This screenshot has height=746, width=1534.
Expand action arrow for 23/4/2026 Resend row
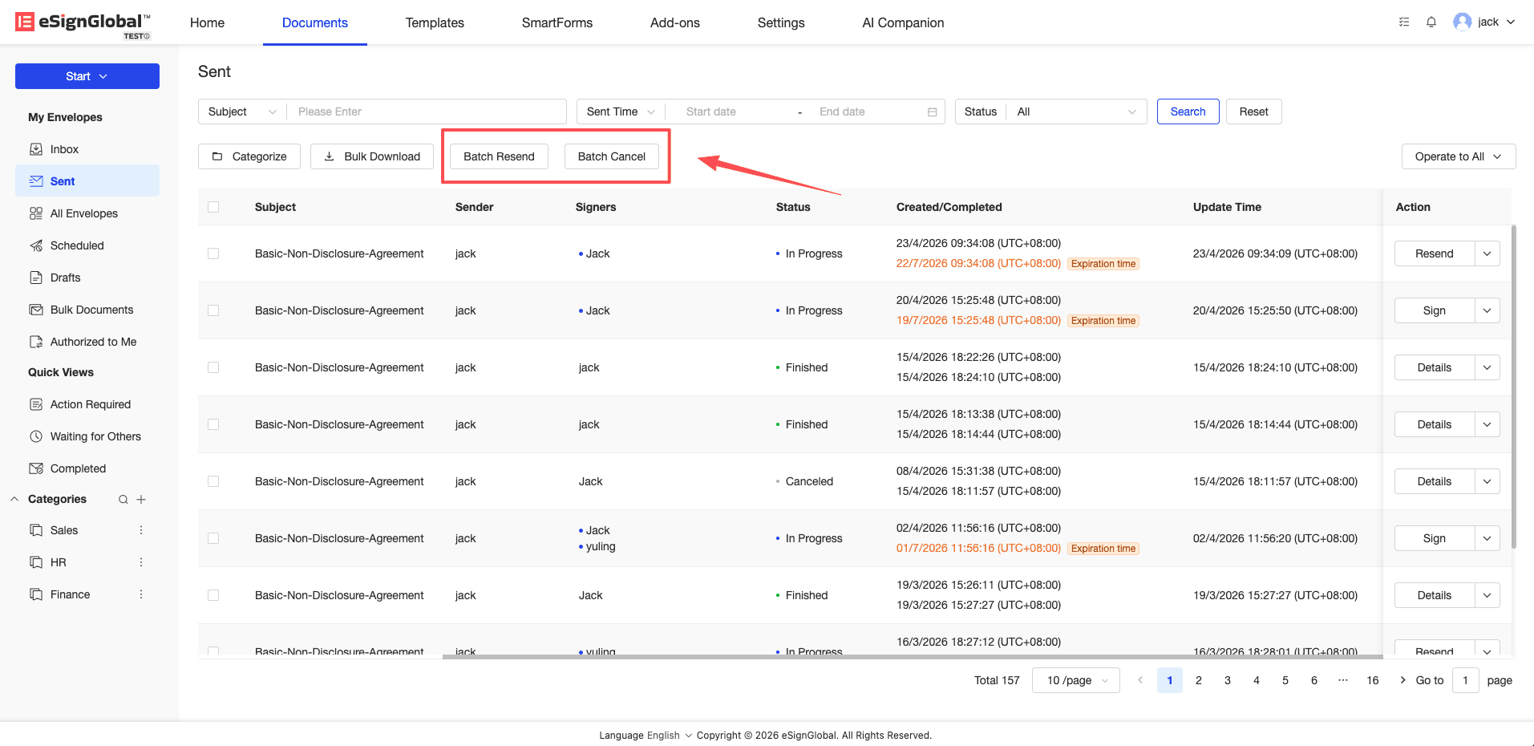pyautogui.click(x=1487, y=253)
